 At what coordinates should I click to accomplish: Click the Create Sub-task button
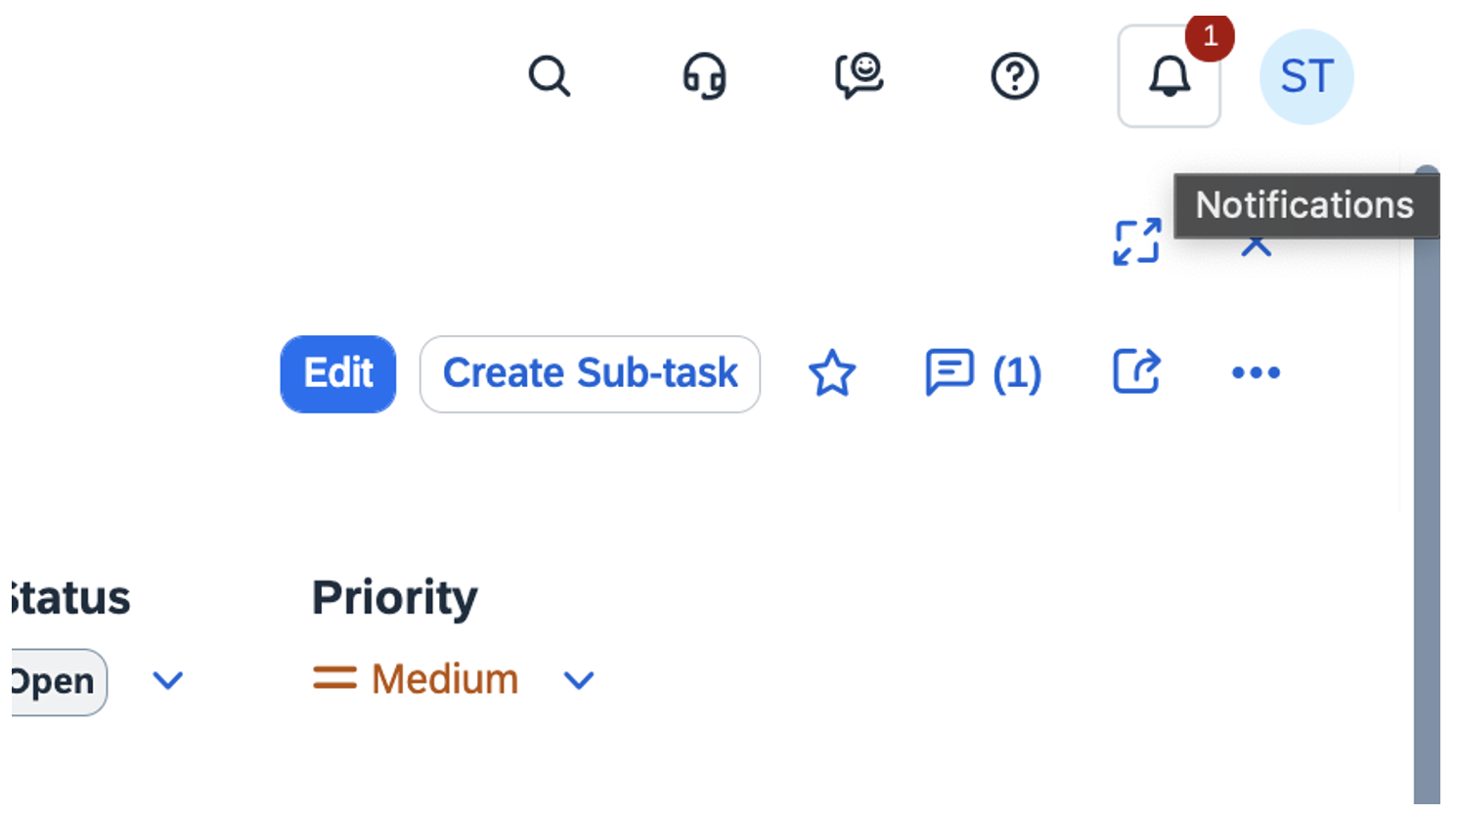pyautogui.click(x=590, y=373)
